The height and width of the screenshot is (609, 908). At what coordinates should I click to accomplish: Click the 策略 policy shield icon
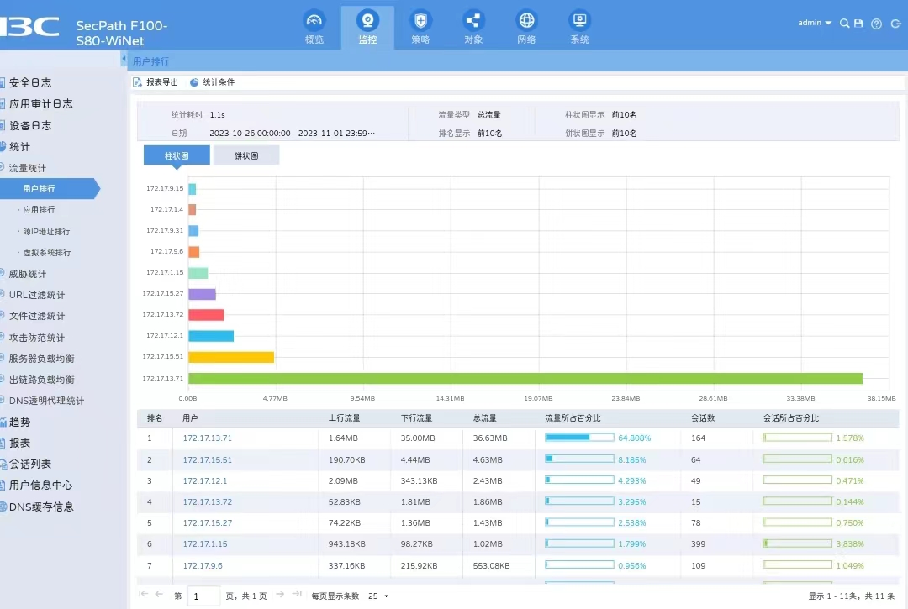(420, 22)
